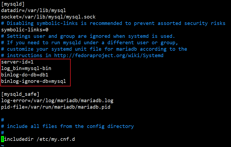231x147 pixels.
Task: Click the pid-file mariadb.pid line
Action: (56, 107)
